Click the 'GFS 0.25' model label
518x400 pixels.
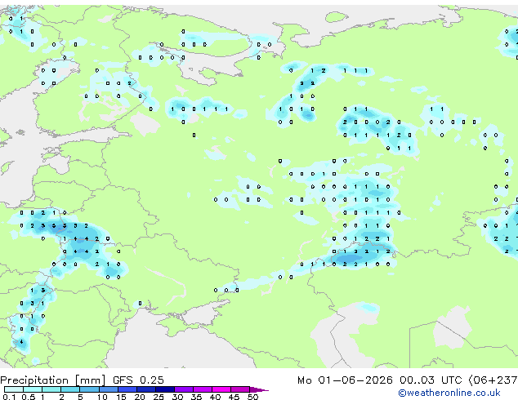(138, 380)
